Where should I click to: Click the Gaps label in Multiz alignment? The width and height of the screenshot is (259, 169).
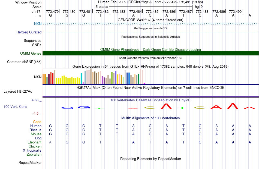click(37, 122)
